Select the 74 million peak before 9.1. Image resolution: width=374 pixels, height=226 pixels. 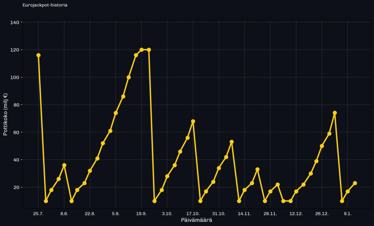tap(335, 113)
